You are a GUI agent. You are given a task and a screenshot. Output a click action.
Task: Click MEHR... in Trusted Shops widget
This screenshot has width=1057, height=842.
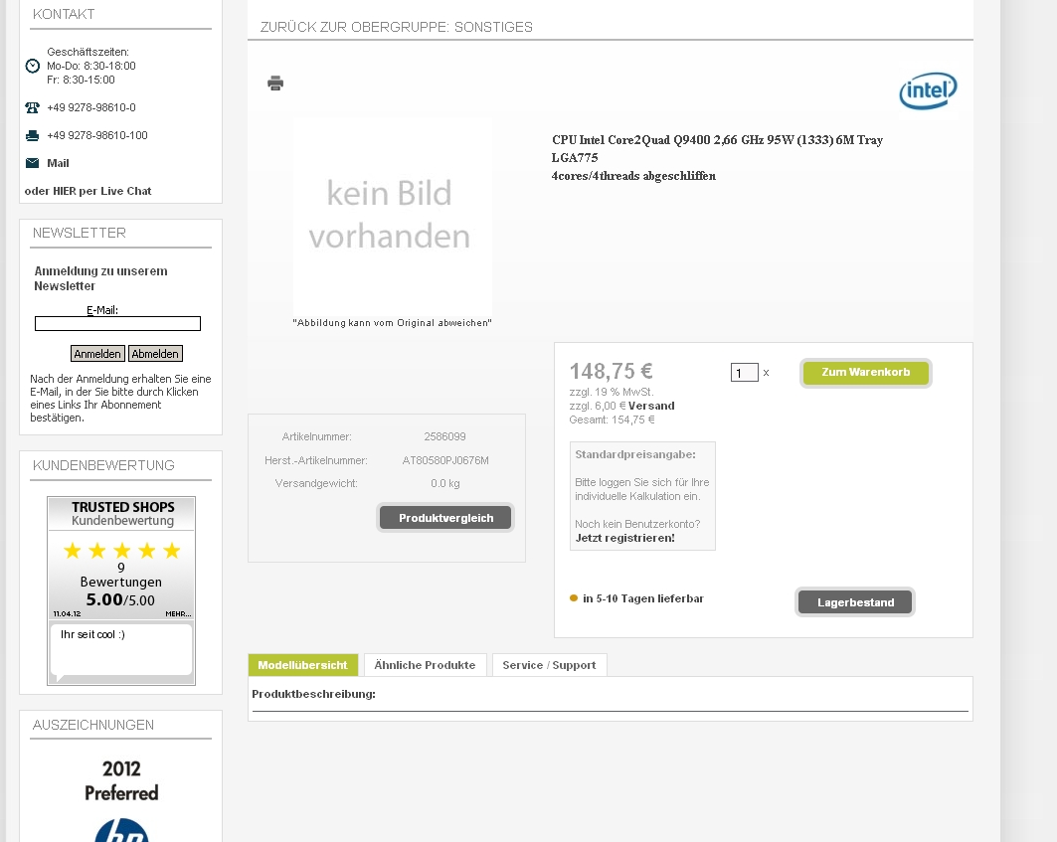[178, 614]
